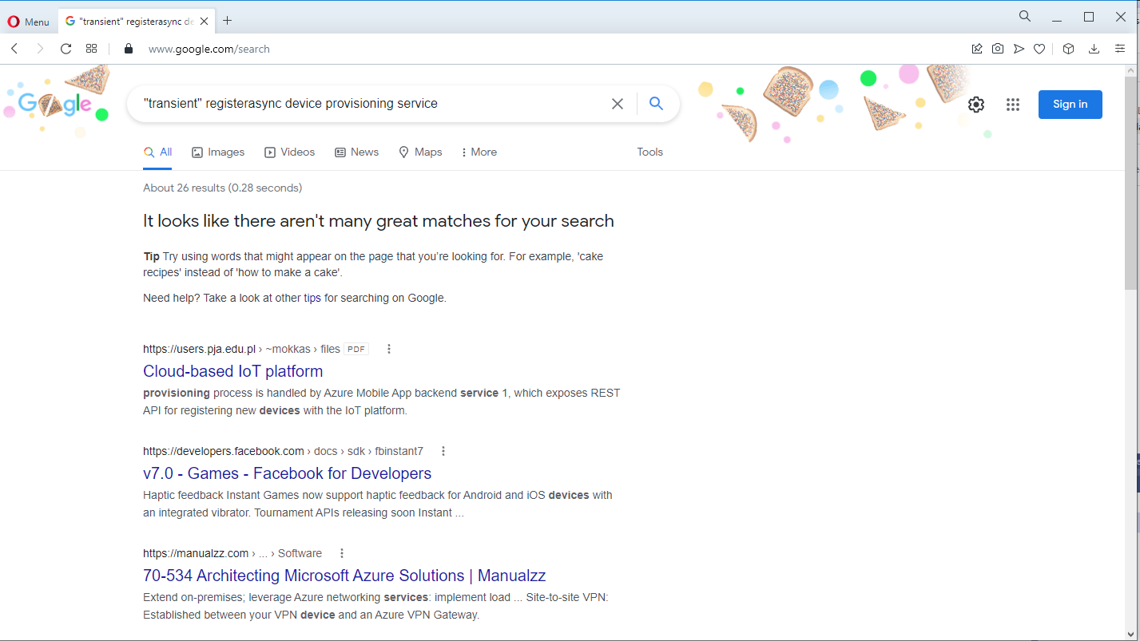This screenshot has height=641, width=1140.
Task: Open Opera Speed Dial start page
Action: click(92, 49)
